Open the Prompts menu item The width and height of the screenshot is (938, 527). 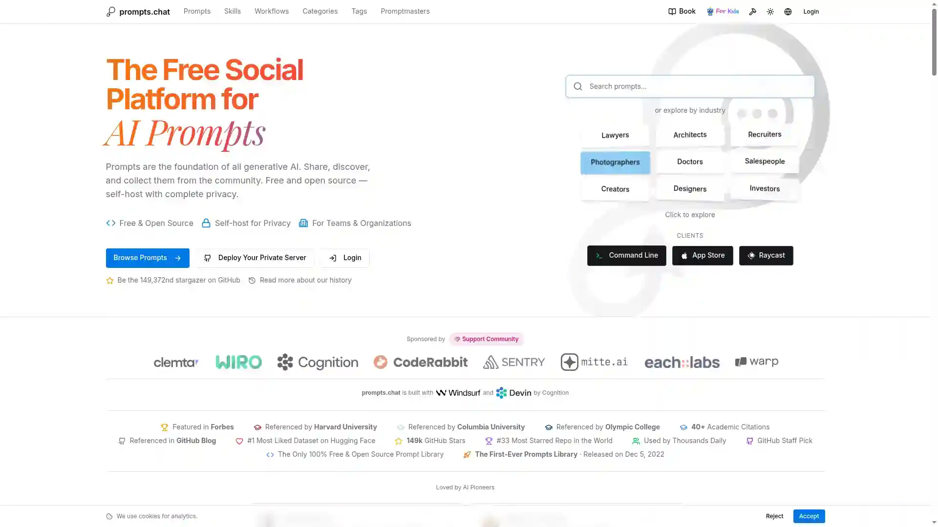tap(197, 11)
